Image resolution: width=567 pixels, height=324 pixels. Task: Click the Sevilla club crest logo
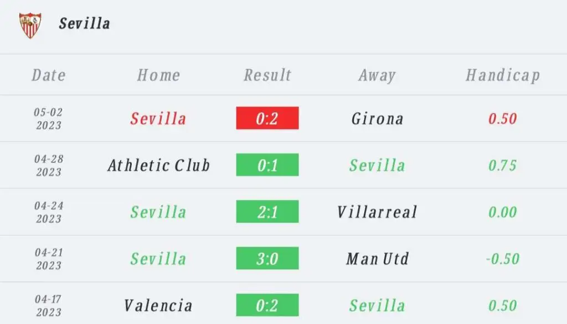pyautogui.click(x=30, y=25)
